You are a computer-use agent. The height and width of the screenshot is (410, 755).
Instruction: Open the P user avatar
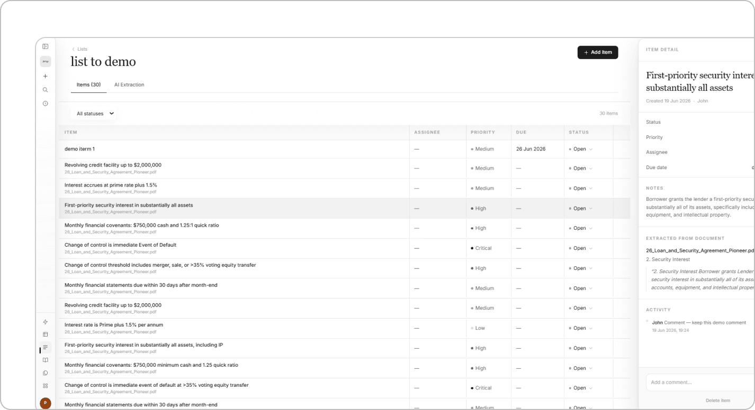coord(46,403)
